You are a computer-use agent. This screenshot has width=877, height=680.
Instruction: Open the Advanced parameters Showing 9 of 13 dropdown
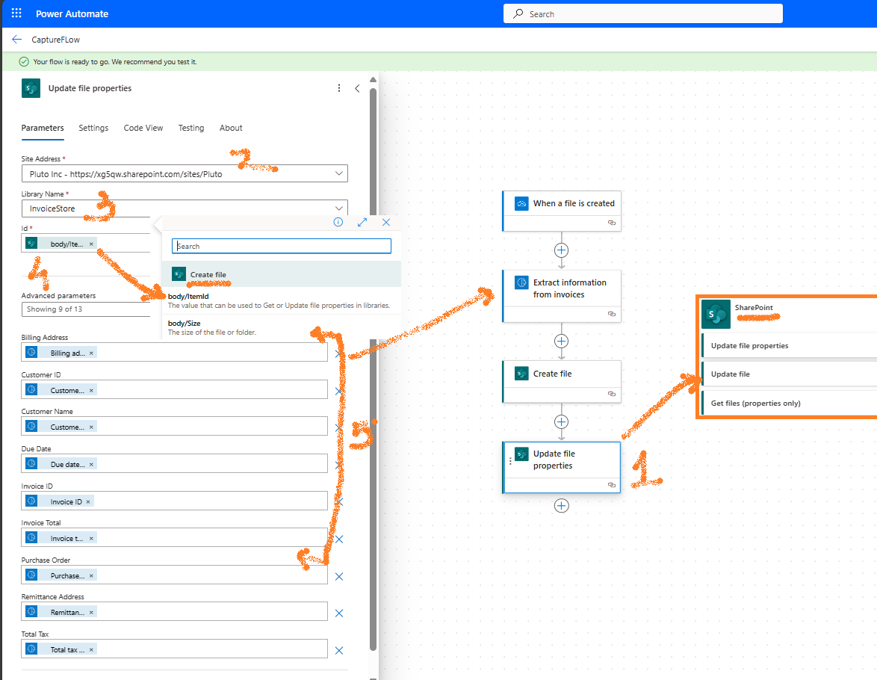click(x=86, y=309)
